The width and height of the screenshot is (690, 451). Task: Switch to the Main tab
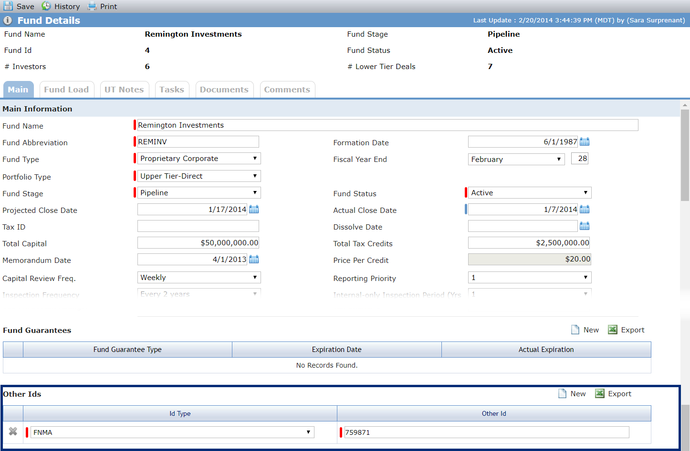pyautogui.click(x=18, y=90)
